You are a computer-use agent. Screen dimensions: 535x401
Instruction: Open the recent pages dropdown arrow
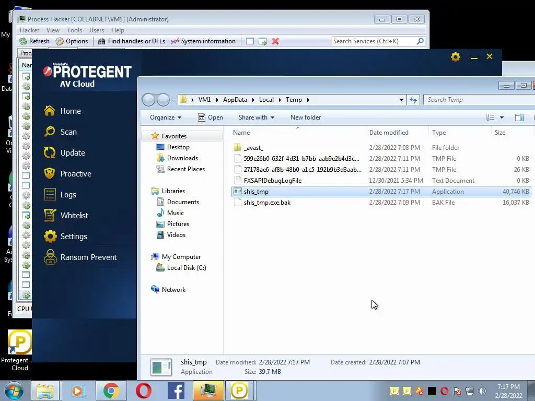173,100
